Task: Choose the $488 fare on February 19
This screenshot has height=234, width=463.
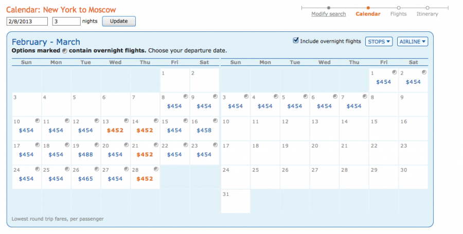Action: tap(85, 155)
